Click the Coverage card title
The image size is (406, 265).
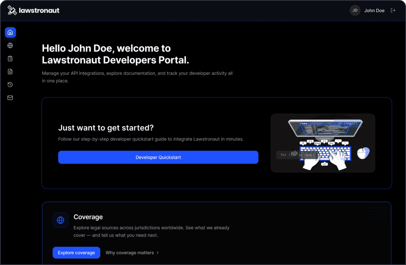point(88,217)
